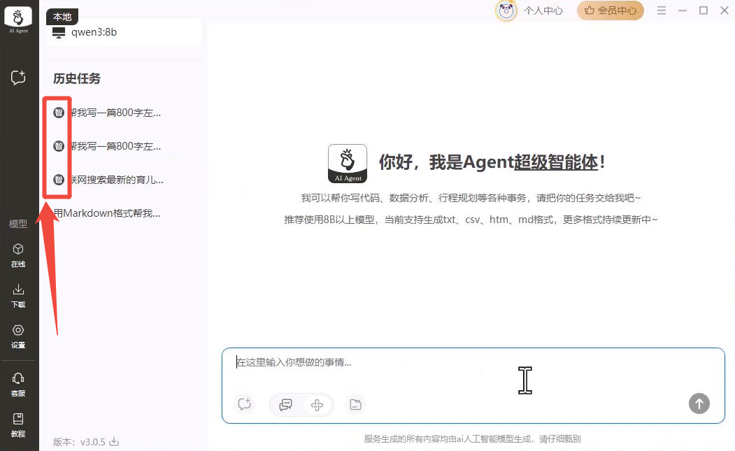Open the file folder icon in input box
The image size is (735, 451).
point(355,404)
